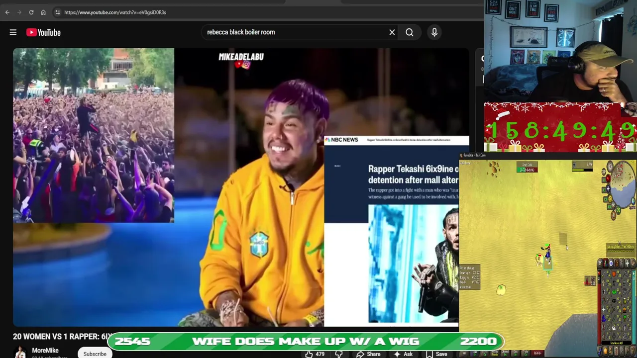
Task: Open the Quest list tab in RuneLite
Action: tap(612, 264)
